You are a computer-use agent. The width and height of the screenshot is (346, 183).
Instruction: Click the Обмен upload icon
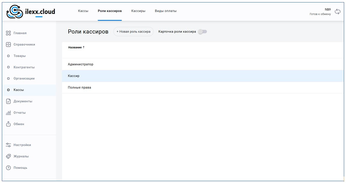[x=9, y=124]
